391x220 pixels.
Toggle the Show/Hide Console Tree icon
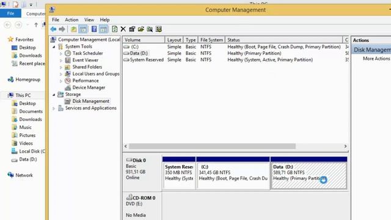click(x=83, y=29)
